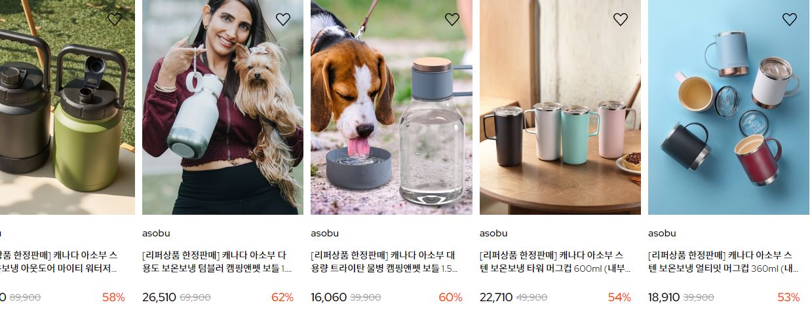Click the 60% discount label
The height and width of the screenshot is (313, 812).
click(x=450, y=297)
